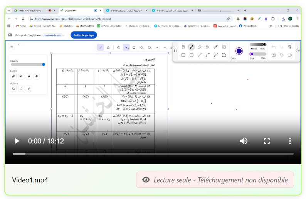This screenshot has height=199, width=306.
Task: Click the 'Arrêter le partage' button
Action: [x=84, y=35]
